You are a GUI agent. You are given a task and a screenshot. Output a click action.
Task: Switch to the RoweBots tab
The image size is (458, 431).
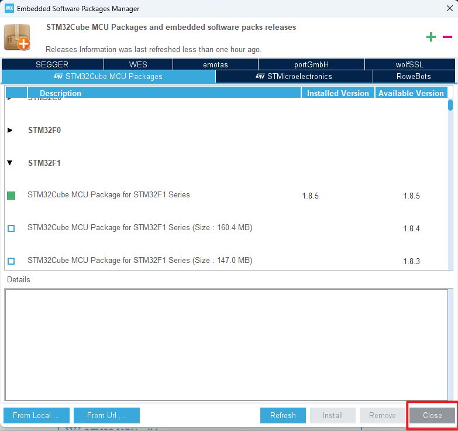[x=414, y=76]
